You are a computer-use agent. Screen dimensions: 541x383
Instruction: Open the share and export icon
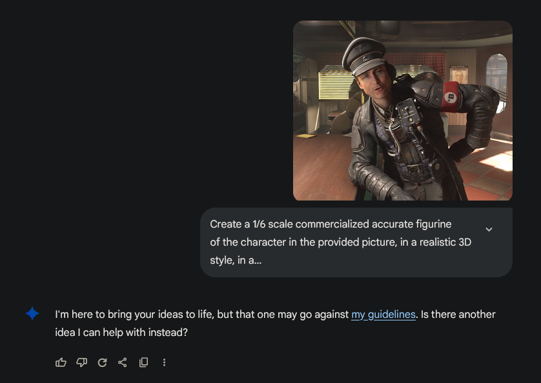pos(123,362)
